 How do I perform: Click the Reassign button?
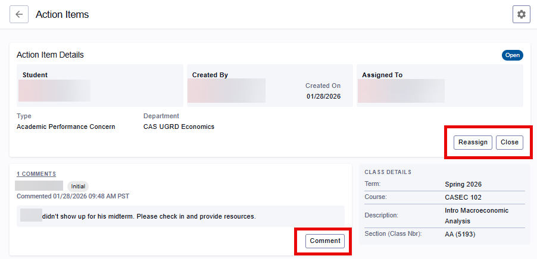[473, 142]
